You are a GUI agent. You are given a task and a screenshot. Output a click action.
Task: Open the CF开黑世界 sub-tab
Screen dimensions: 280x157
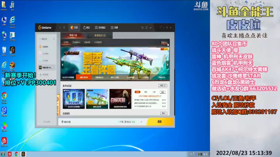click(98, 42)
